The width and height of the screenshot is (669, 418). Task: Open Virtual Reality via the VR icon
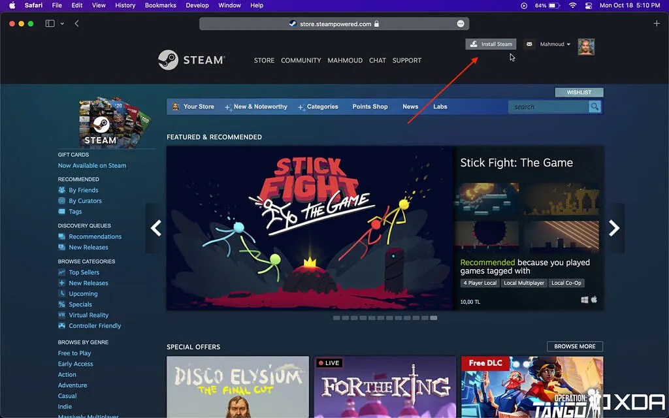coord(62,315)
